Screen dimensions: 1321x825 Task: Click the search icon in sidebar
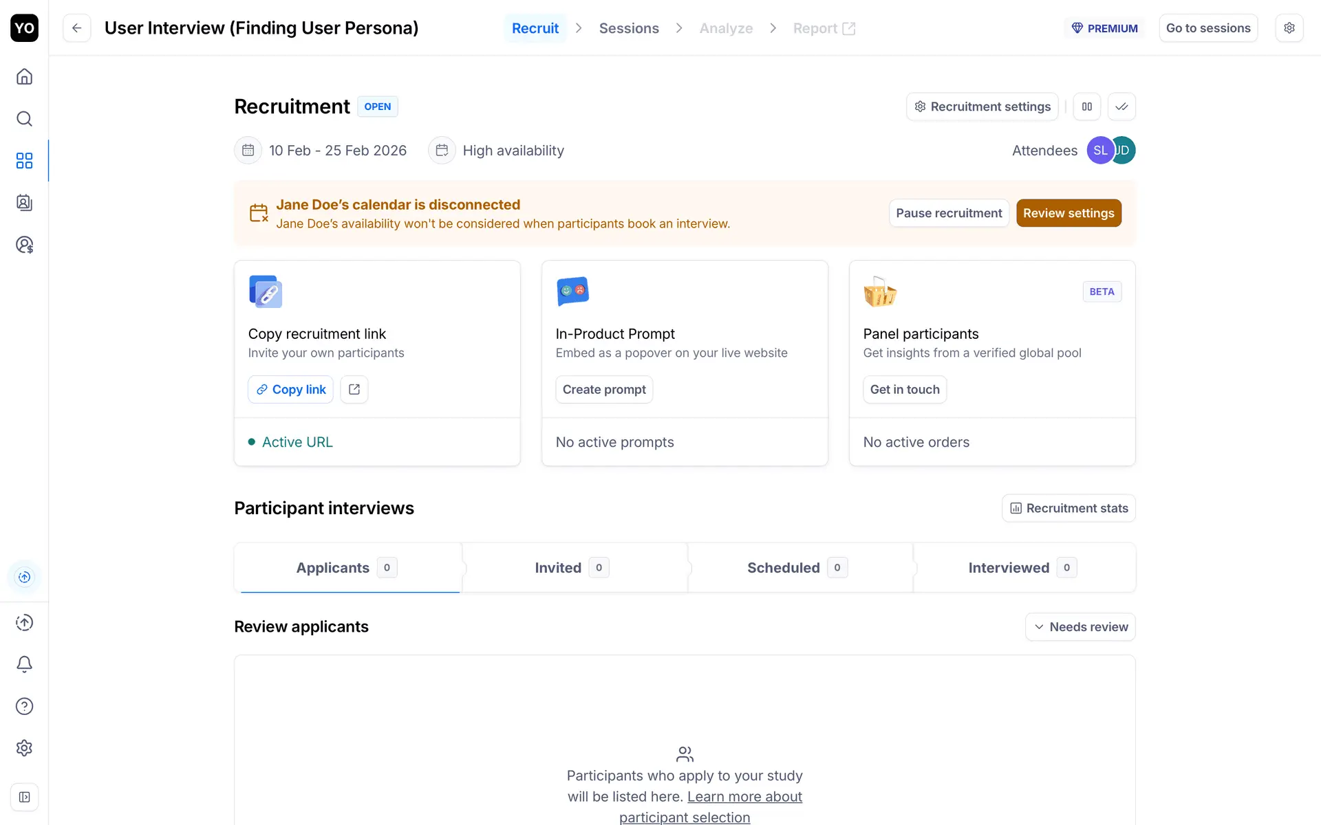pos(24,119)
